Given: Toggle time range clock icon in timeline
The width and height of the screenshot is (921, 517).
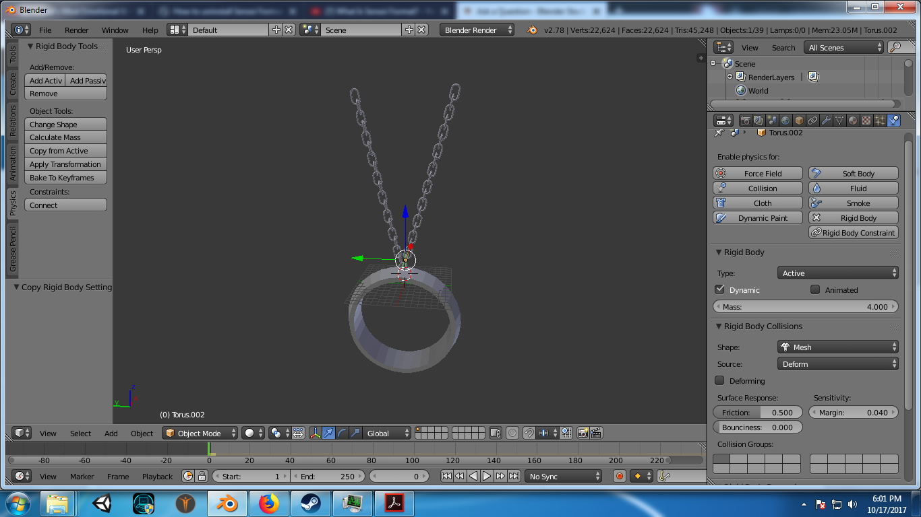Looking at the screenshot, I should point(188,476).
